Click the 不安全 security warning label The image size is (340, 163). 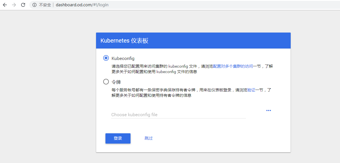click(45, 5)
